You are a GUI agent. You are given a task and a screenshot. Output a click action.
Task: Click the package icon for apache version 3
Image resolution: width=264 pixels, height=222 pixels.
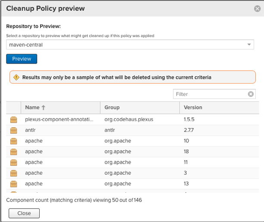pos(13,173)
